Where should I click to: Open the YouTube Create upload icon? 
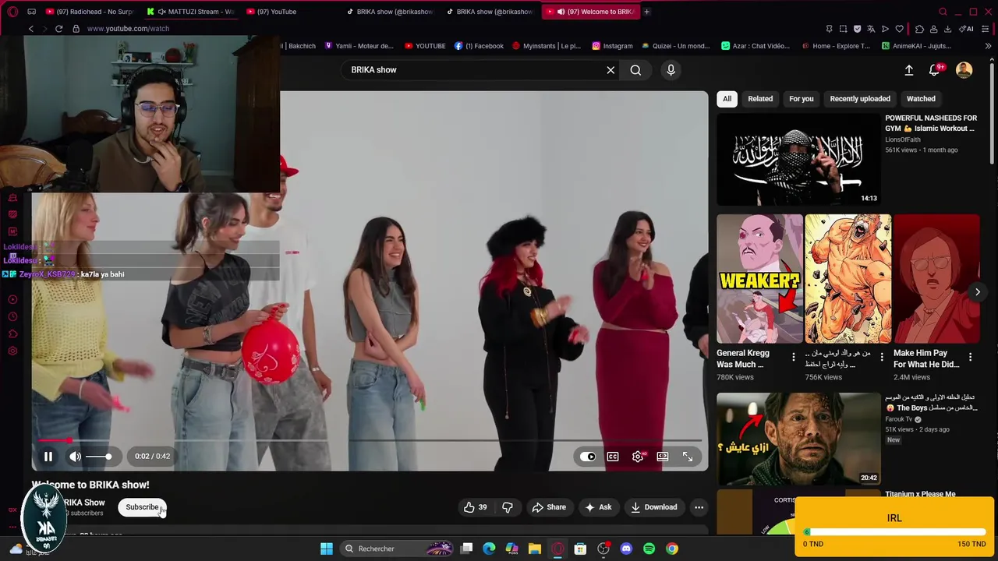[x=909, y=70]
